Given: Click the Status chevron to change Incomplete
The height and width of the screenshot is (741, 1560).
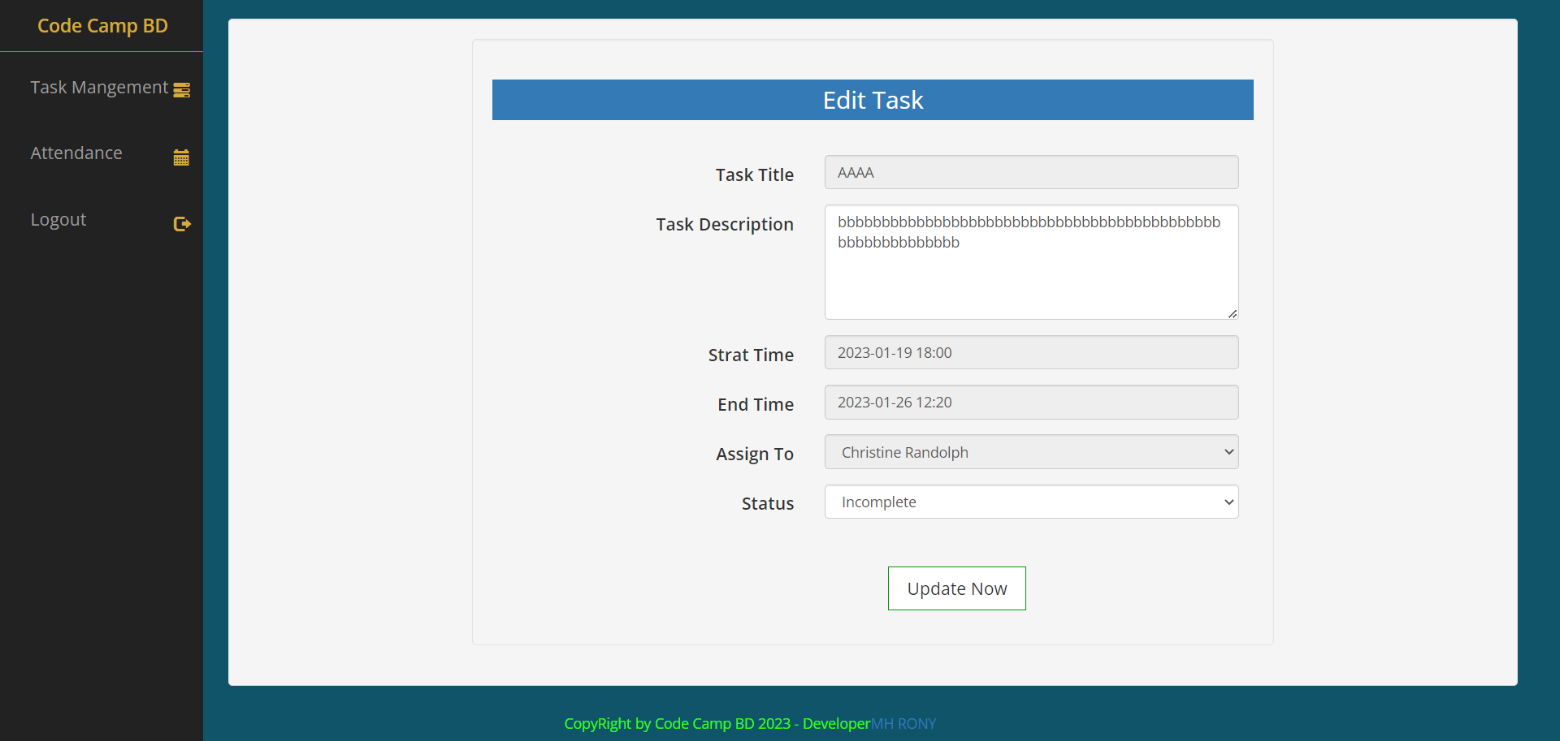Looking at the screenshot, I should coord(1228,502).
